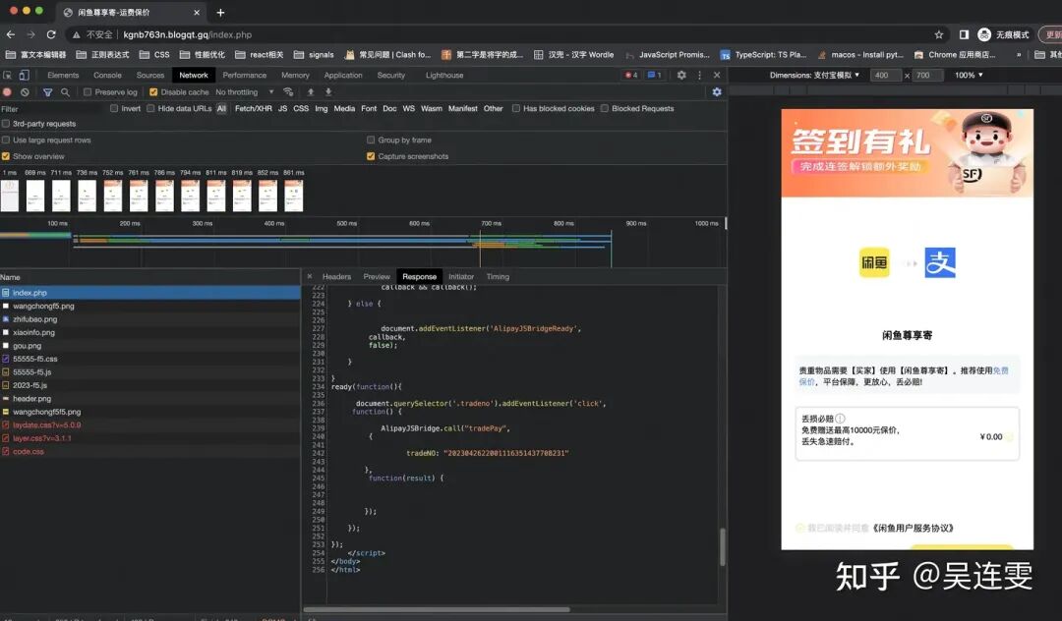
Task: Import HAR file upload arrow
Action: click(310, 92)
